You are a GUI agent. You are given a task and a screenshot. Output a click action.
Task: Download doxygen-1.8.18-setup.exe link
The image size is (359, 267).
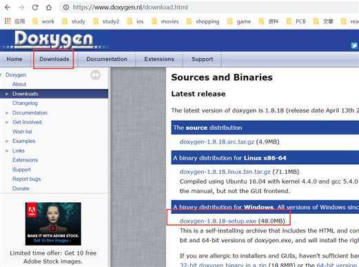pos(218,221)
